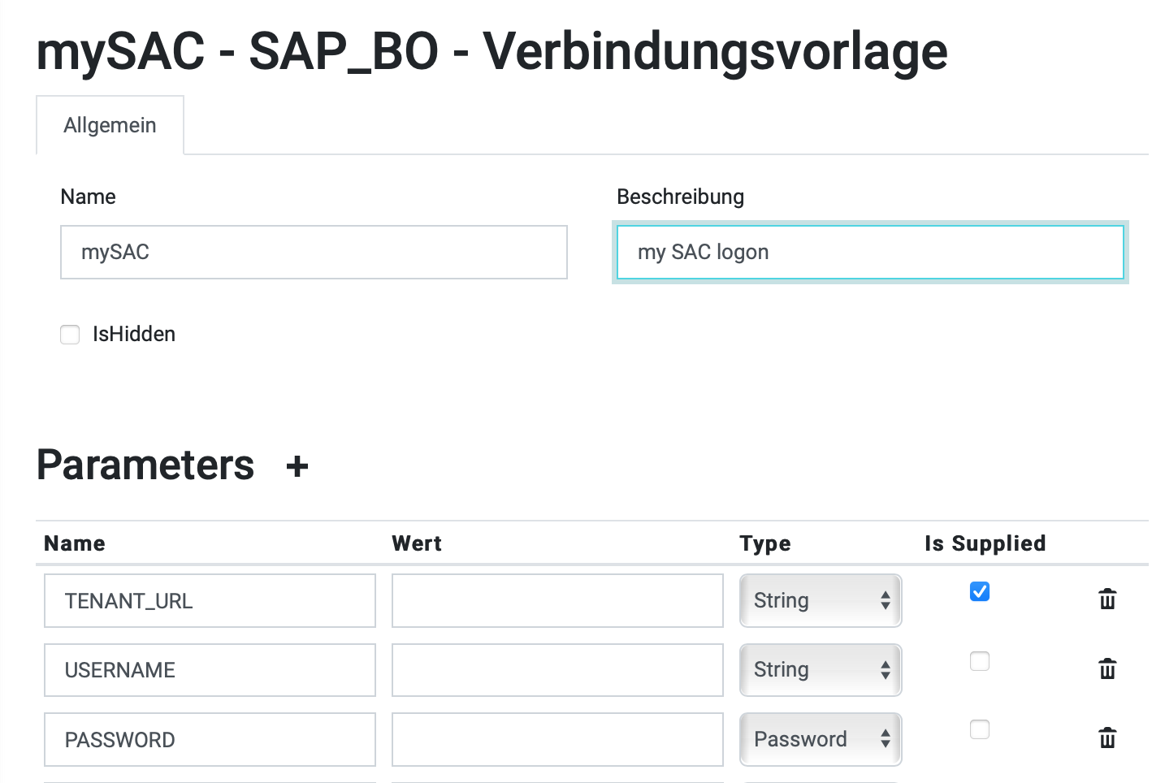Click the Is Supplied column header
The width and height of the screenshot is (1165, 783).
pyautogui.click(x=985, y=543)
